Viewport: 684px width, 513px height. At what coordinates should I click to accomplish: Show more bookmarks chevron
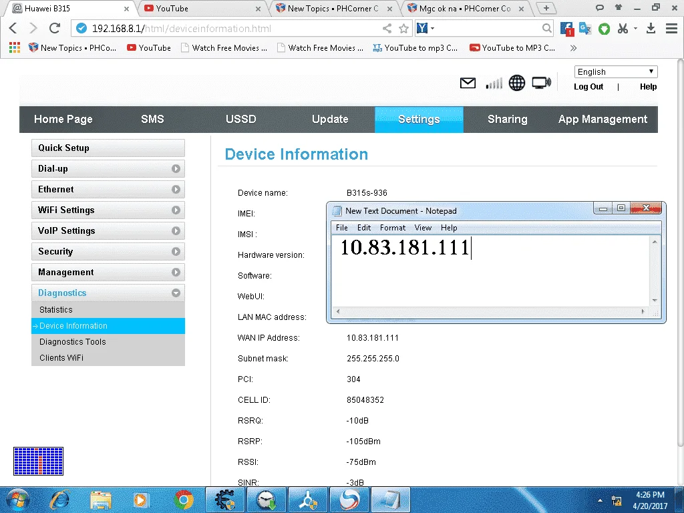point(573,48)
